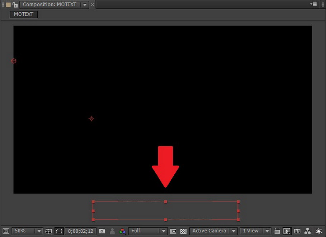Viewport: 326px width, 237px height.
Task: Click top-left handle of text bounding box
Action: pos(93,201)
